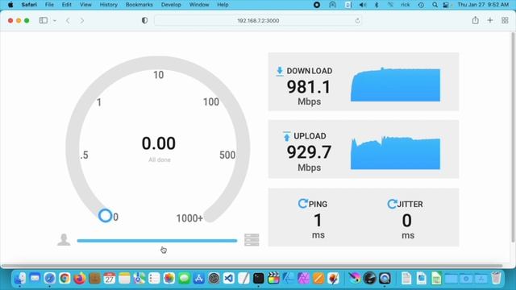Open Google Chrome from the Dock
Screen dimensions: 516x290
coord(64,278)
